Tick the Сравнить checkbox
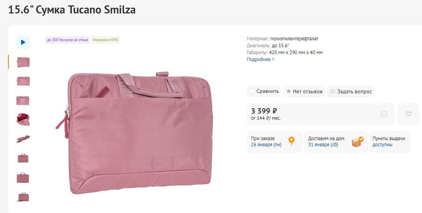 pyautogui.click(x=252, y=91)
